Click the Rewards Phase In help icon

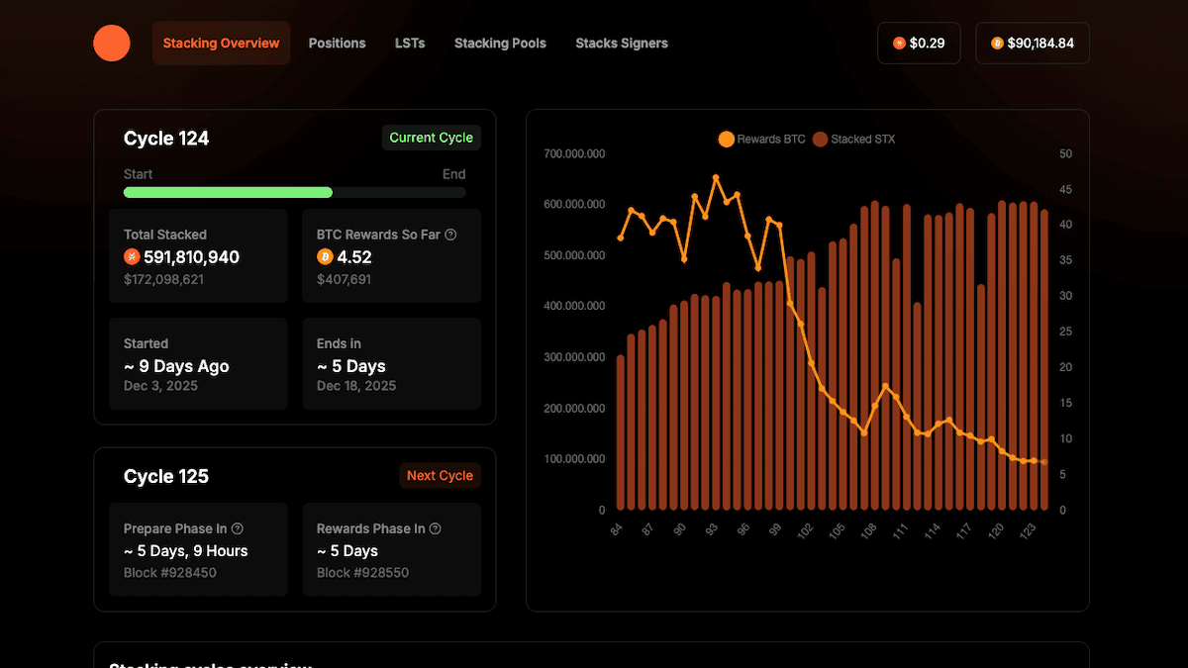[434, 528]
